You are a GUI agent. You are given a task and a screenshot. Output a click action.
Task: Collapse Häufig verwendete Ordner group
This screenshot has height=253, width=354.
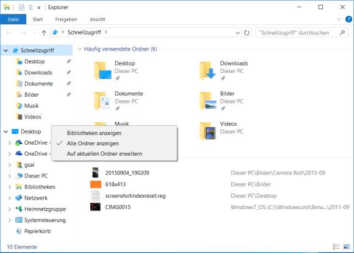click(79, 49)
